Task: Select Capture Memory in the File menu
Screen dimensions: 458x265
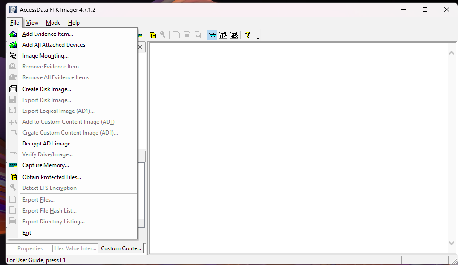Action: (45, 165)
